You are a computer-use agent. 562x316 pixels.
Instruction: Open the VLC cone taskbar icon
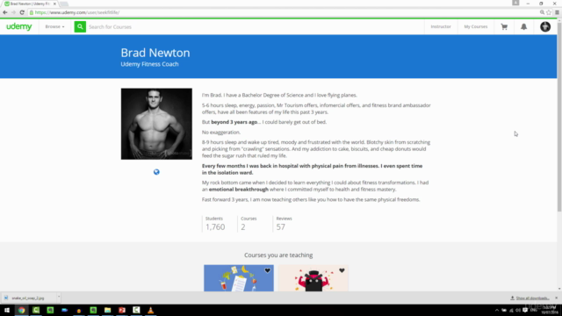pyautogui.click(x=150, y=310)
